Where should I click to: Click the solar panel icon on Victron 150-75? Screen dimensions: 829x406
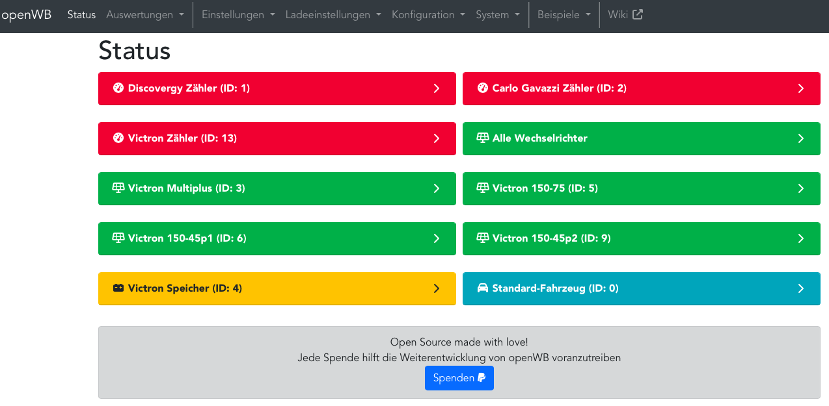tap(482, 188)
